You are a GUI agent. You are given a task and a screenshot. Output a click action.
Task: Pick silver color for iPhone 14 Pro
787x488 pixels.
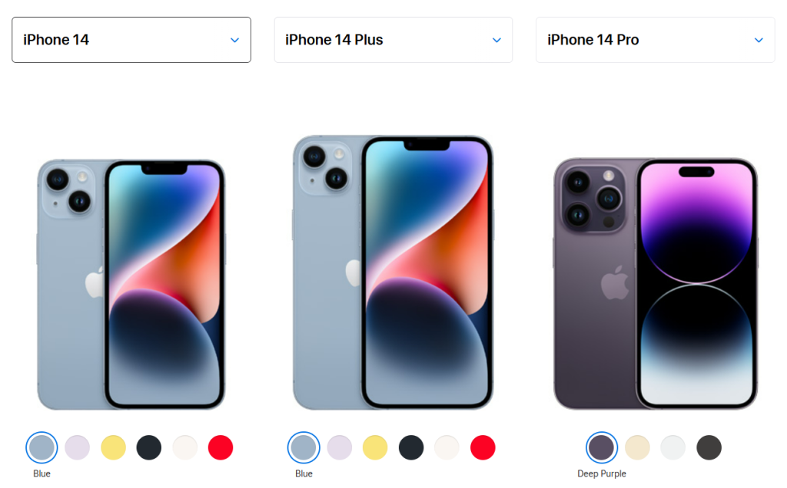[673, 447]
